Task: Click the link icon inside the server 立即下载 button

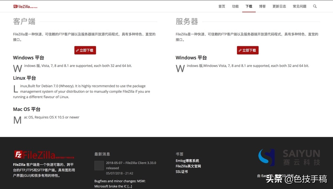Action: coord(241,50)
